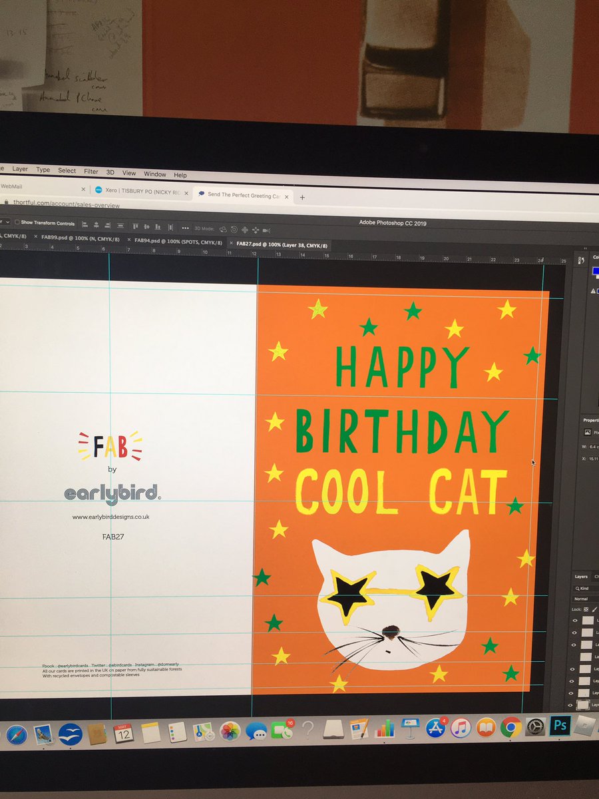Select the Drag 3D Object mode icon
Viewport: 599px width, 799px height.
(x=244, y=229)
